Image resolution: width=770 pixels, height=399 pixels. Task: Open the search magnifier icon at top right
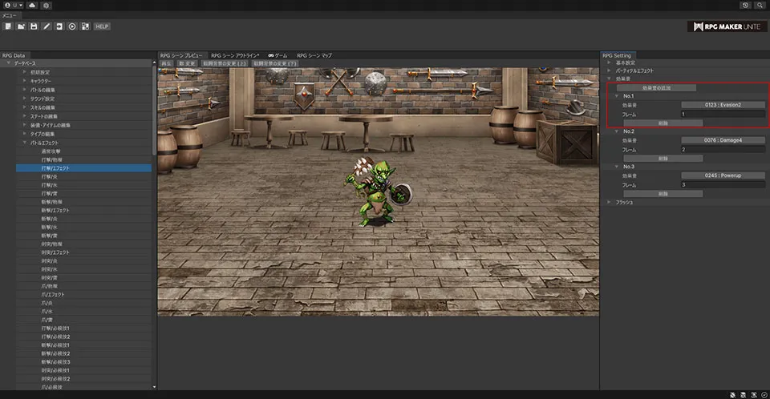point(760,5)
